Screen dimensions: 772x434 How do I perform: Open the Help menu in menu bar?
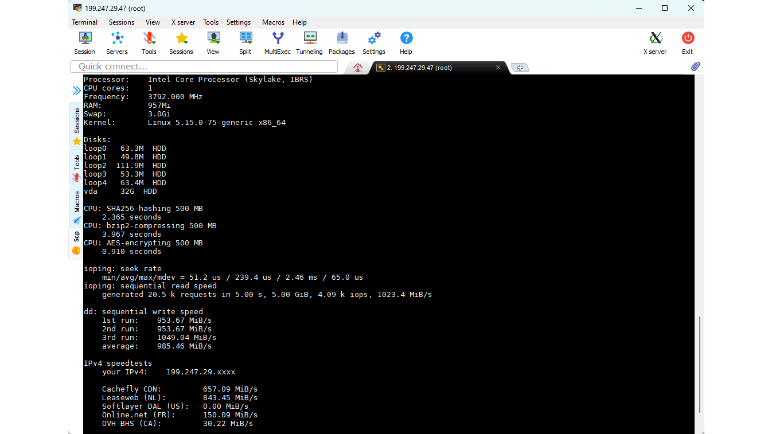(299, 22)
